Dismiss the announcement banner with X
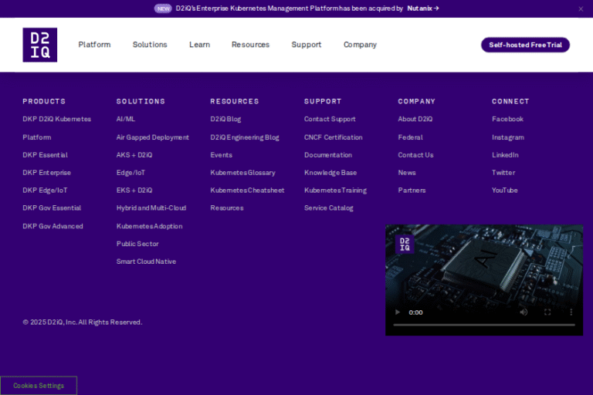The image size is (593, 395). (x=581, y=9)
